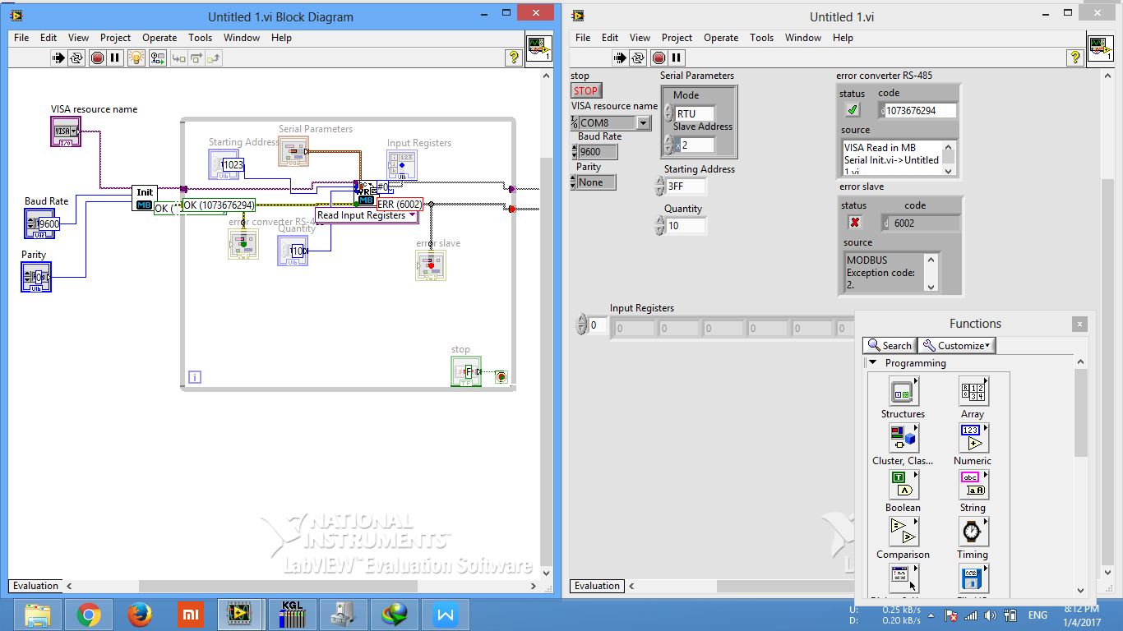Open the Comparison palette
The height and width of the screenshot is (631, 1123).
[903, 532]
